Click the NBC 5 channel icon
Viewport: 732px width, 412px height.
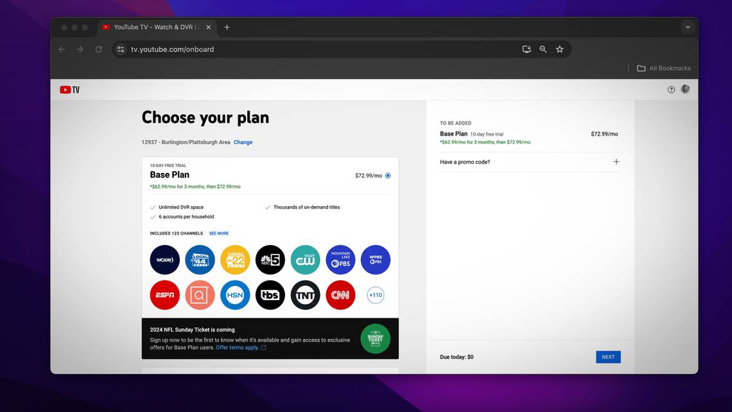[x=270, y=260]
